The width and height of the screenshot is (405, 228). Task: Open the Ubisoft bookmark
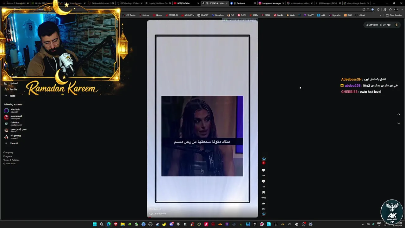point(360,15)
